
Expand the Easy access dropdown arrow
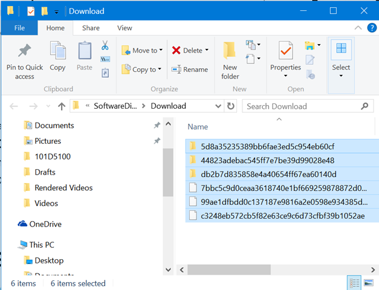coord(259,58)
